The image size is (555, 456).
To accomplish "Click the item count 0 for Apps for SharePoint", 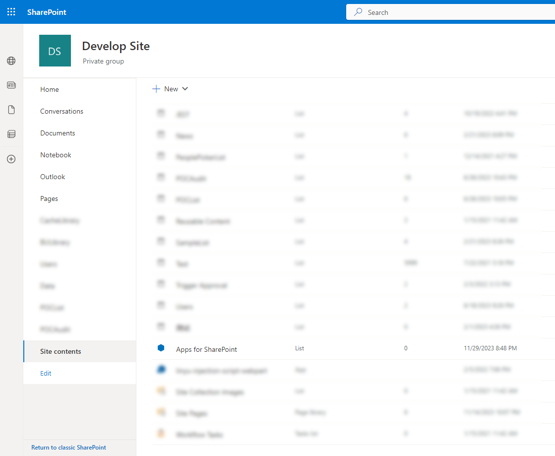I will tap(406, 348).
